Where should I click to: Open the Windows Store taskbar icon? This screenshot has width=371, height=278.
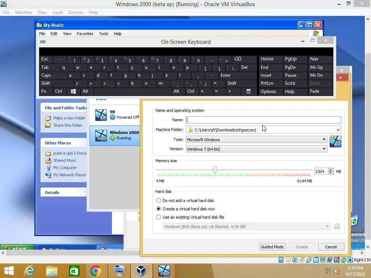point(74,271)
